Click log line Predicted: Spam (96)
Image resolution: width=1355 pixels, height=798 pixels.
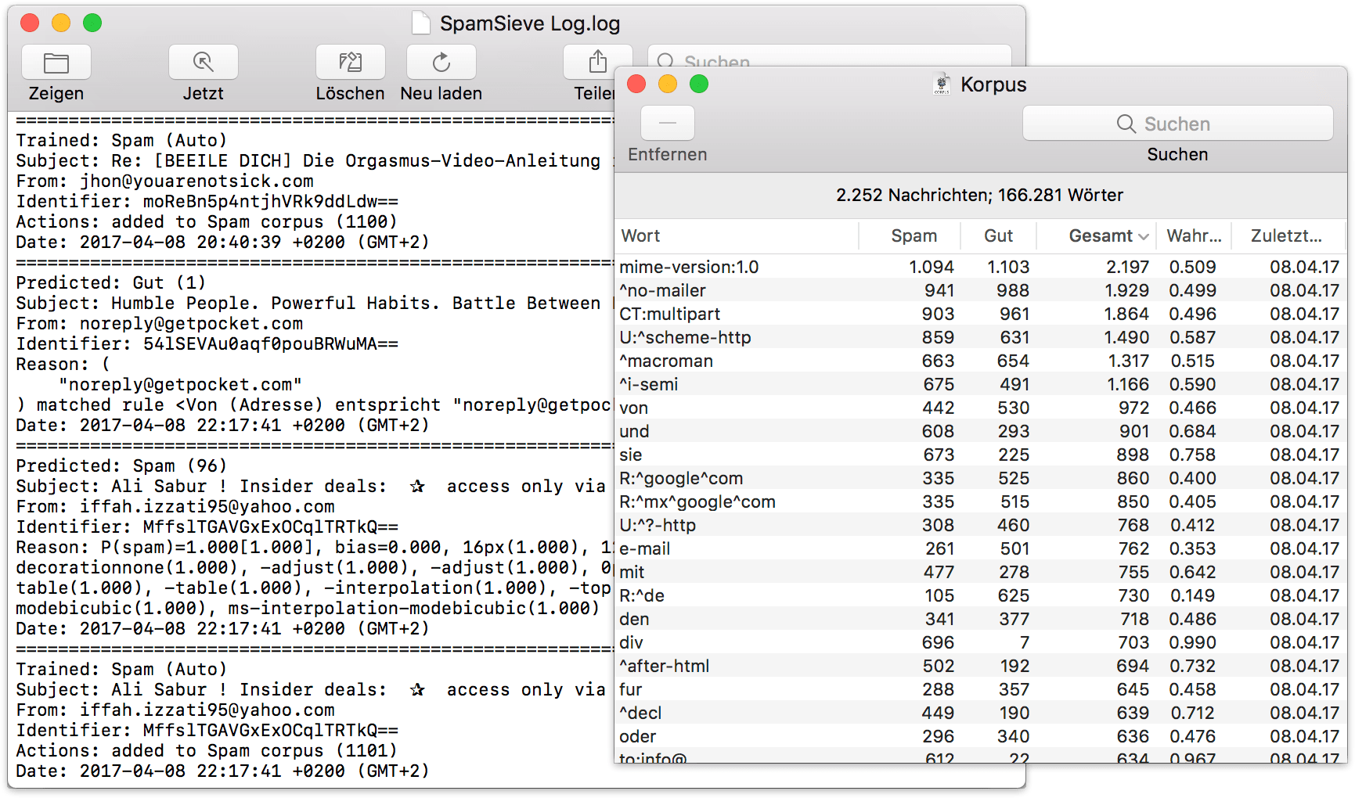tap(121, 465)
